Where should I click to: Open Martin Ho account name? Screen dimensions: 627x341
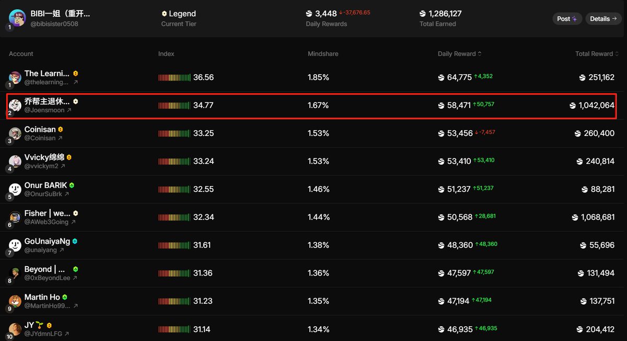[x=42, y=297]
